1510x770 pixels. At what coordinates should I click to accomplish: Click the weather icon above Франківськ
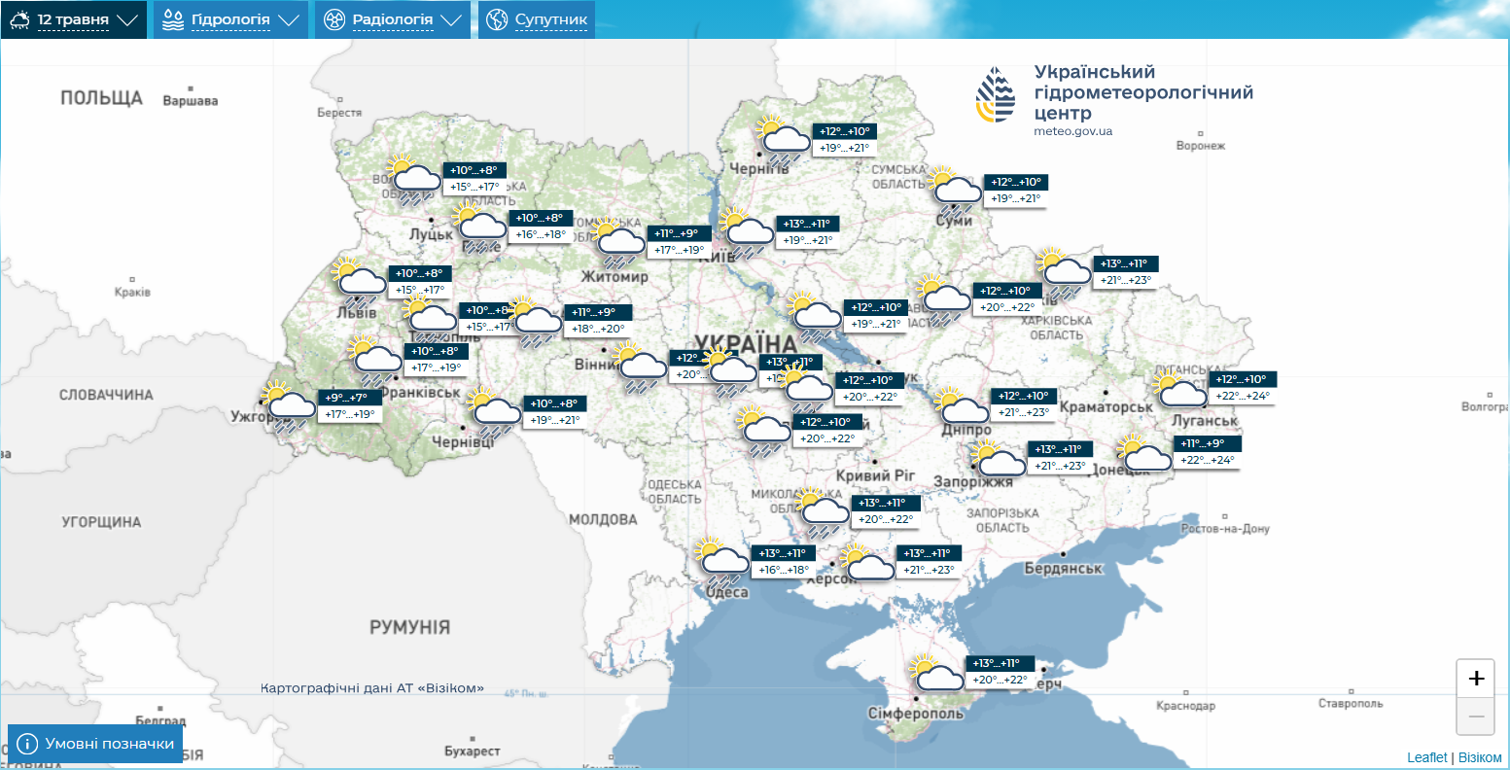tap(374, 362)
